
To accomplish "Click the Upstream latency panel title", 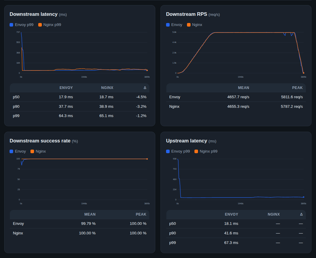I will 186,141.
